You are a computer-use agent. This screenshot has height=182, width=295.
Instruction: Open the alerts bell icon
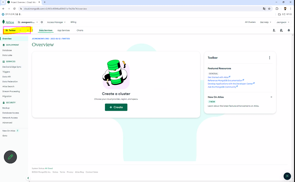pyautogui.click(x=289, y=30)
